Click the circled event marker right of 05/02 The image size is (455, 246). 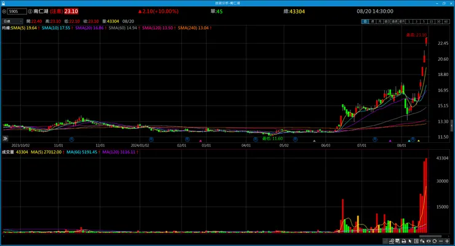point(295,139)
